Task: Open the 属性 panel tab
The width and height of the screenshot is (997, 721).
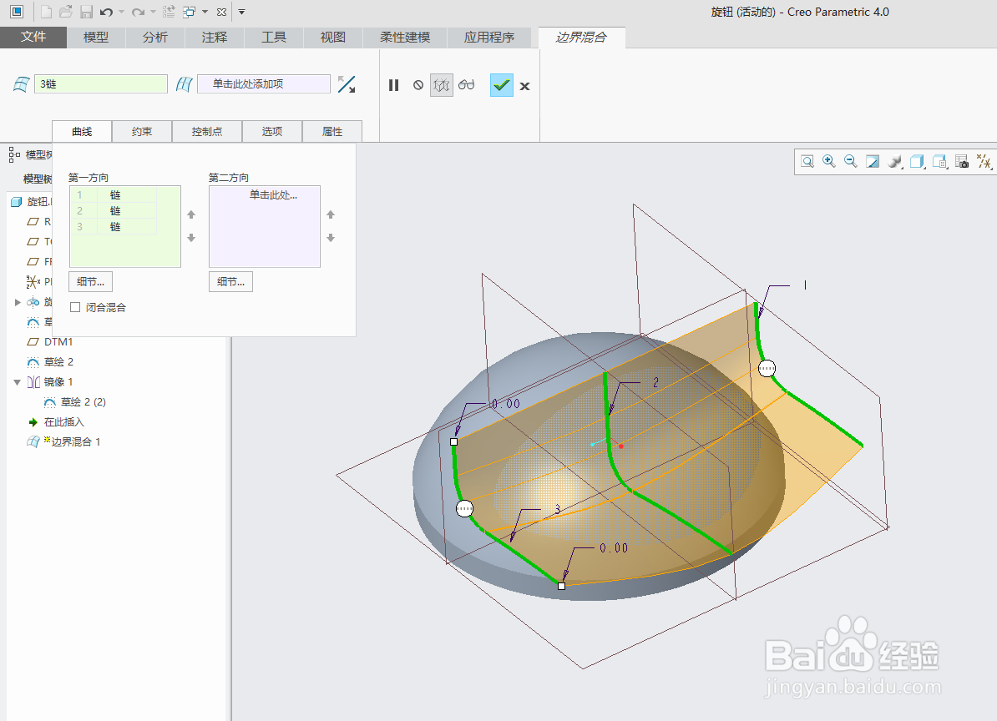Action: pos(332,132)
